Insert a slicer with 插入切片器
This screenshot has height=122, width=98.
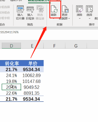click(20, 12)
